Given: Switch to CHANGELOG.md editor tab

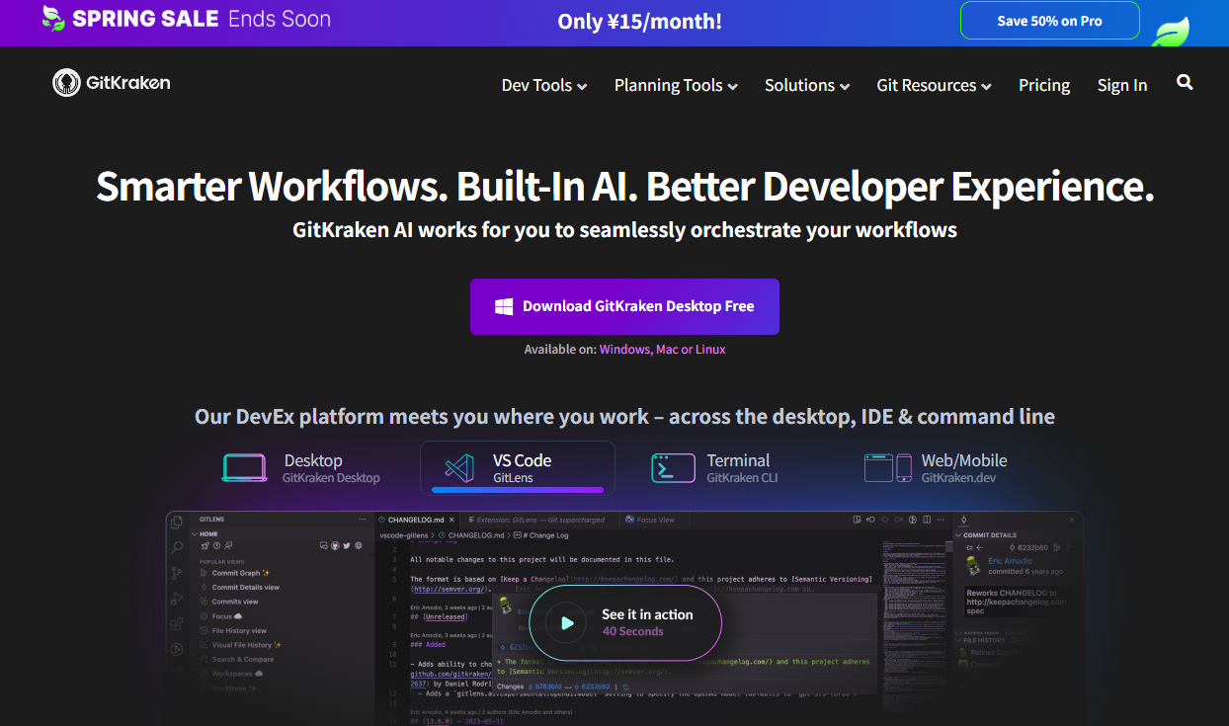Looking at the screenshot, I should pos(415,520).
